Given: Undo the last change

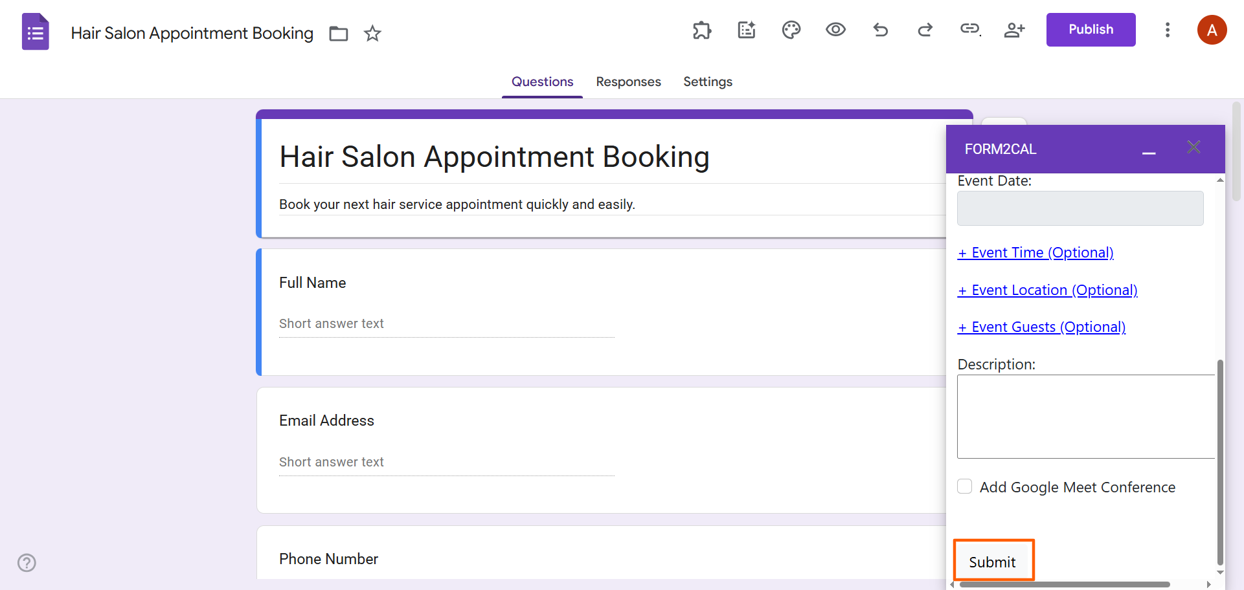Looking at the screenshot, I should tap(881, 30).
